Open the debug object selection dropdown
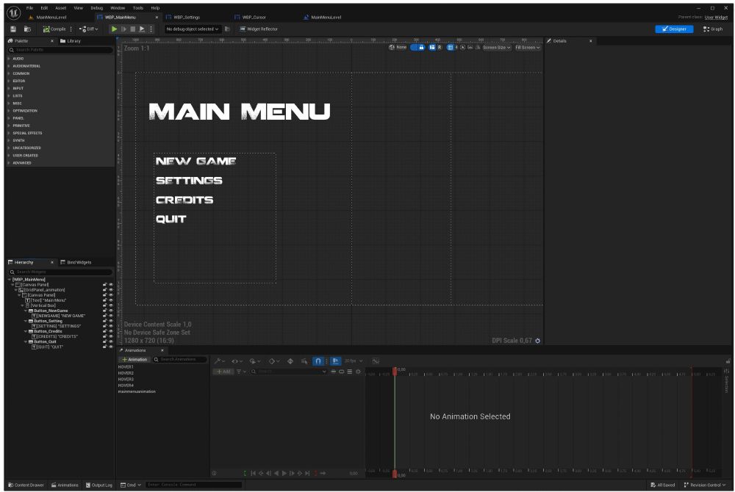735x492 pixels. click(192, 29)
